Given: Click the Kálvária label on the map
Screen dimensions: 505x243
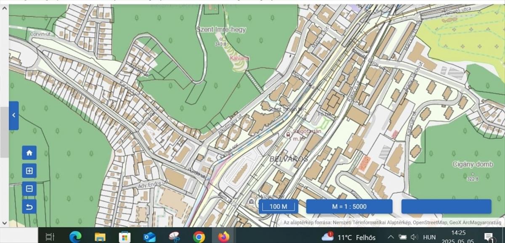Looking at the screenshot, I should point(239,58).
